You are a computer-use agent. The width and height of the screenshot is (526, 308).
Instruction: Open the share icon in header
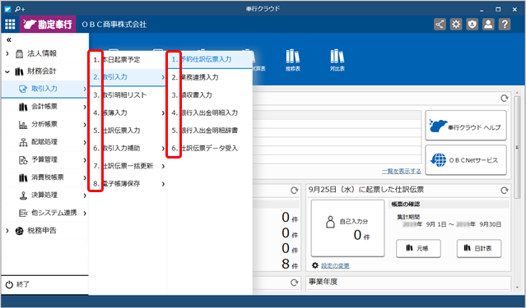[x=440, y=24]
